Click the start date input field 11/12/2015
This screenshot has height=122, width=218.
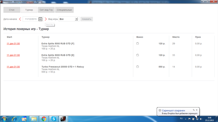(x=31, y=19)
